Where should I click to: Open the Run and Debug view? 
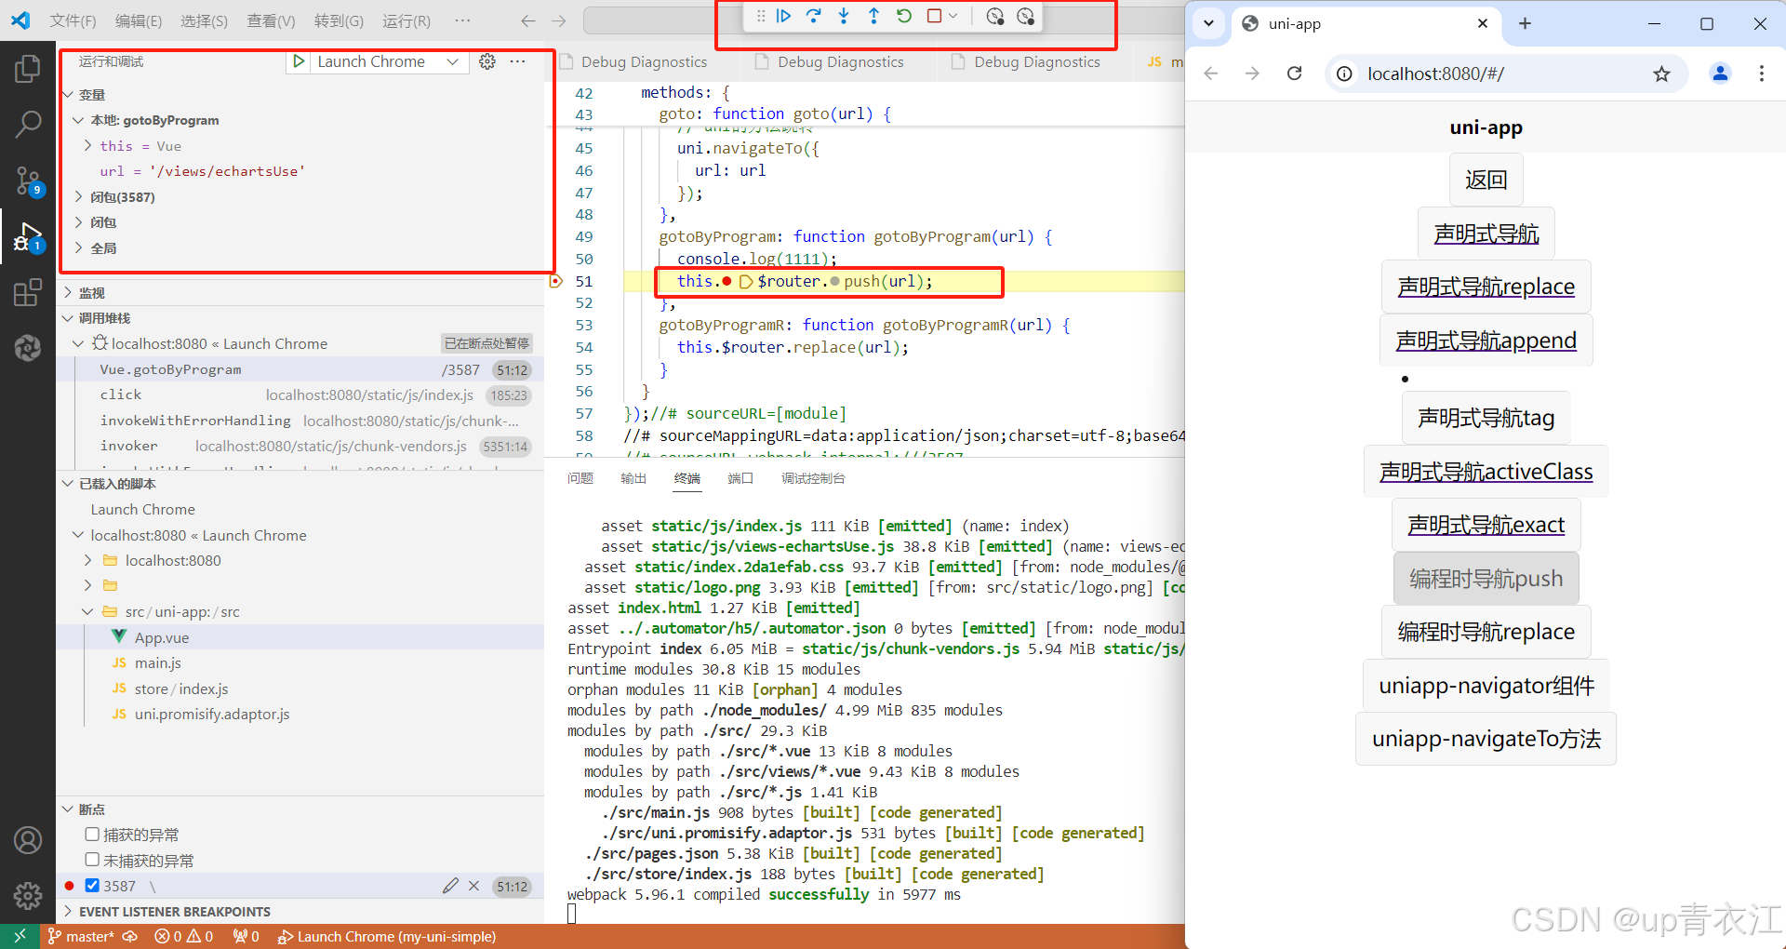[28, 237]
